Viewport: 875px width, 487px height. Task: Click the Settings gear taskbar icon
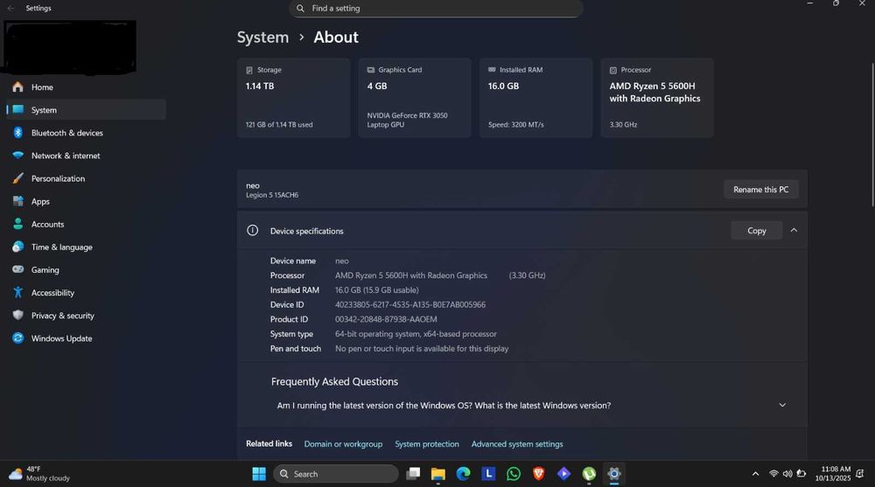click(614, 474)
